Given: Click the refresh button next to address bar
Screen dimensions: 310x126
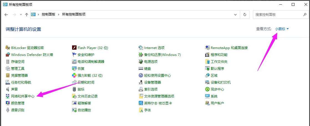Looking at the screenshot, I should [x=245, y=14].
